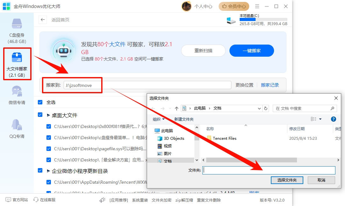Screen dimensions: 345x206
Task: Open user avatar profile
Action: (x=187, y=6)
